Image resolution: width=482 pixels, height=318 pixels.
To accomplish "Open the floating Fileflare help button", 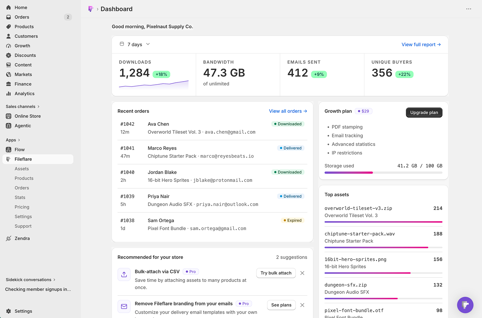I will [465, 305].
